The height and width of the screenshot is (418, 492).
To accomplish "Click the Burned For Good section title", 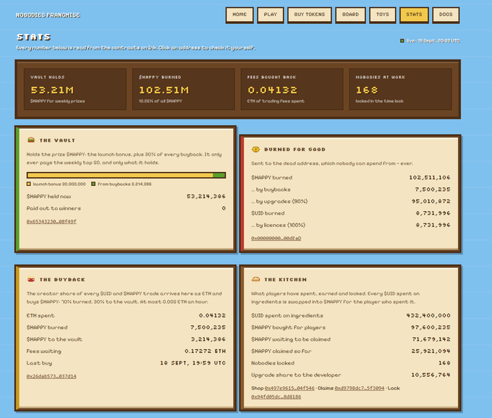I will tap(295, 150).
